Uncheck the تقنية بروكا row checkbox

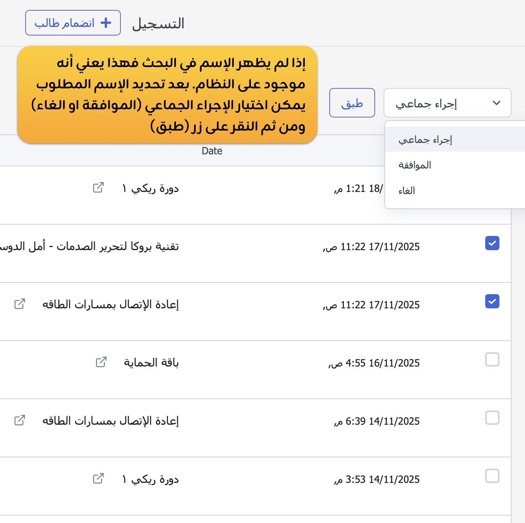(492, 243)
